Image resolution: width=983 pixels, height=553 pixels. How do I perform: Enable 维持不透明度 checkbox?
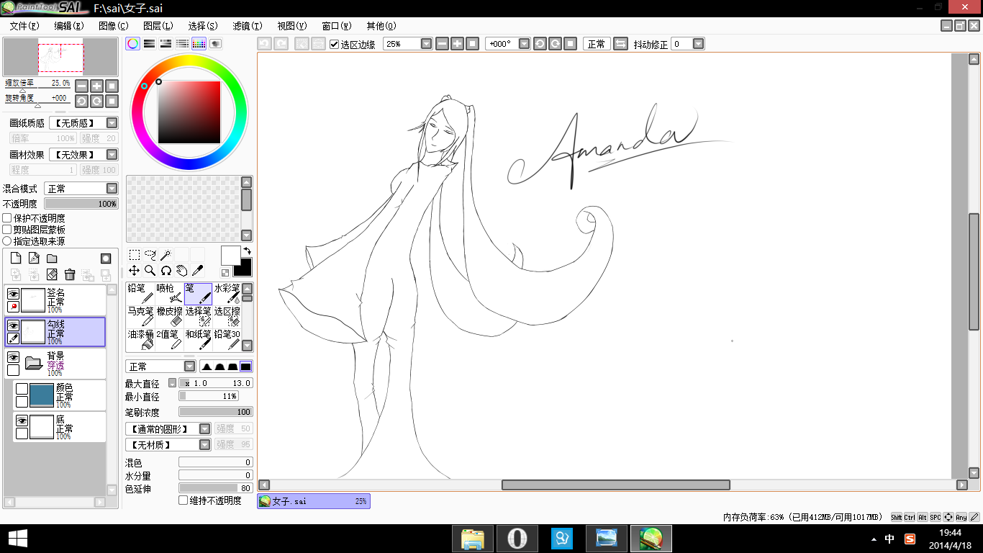click(183, 500)
